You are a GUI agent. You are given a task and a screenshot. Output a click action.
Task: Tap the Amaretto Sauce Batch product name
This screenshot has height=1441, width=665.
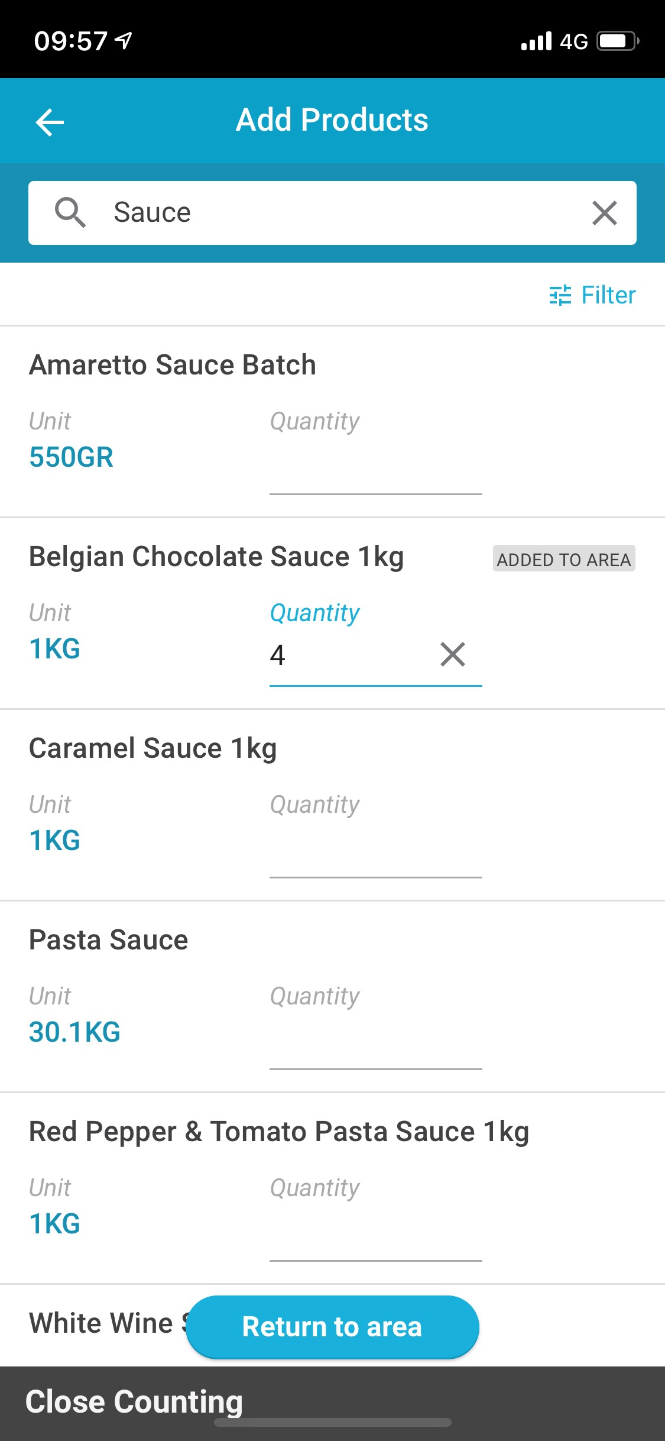point(173,365)
